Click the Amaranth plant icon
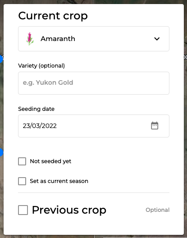The height and width of the screenshot is (238, 187). pos(30,39)
